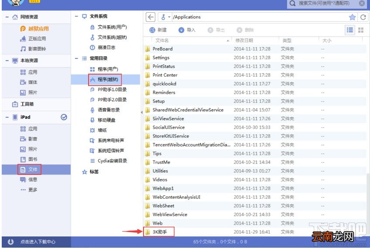Collapse the 本地资源 section
The height and width of the screenshot is (249, 370).
pyautogui.click(x=7, y=61)
